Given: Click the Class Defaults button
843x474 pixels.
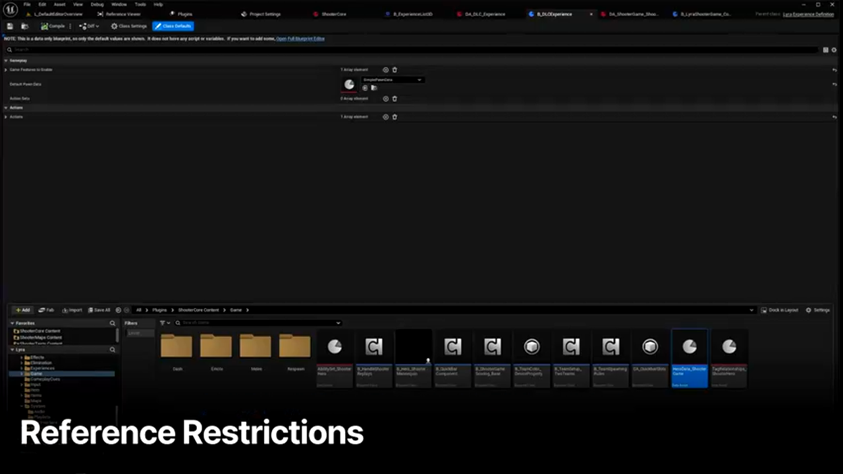Looking at the screenshot, I should tap(173, 26).
